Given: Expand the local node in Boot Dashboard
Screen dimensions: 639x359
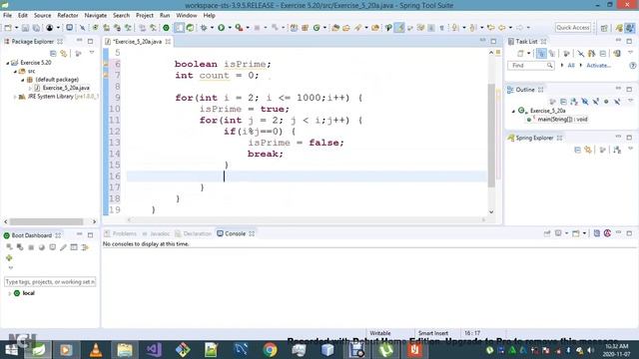Looking at the screenshot, I should (x=9, y=293).
